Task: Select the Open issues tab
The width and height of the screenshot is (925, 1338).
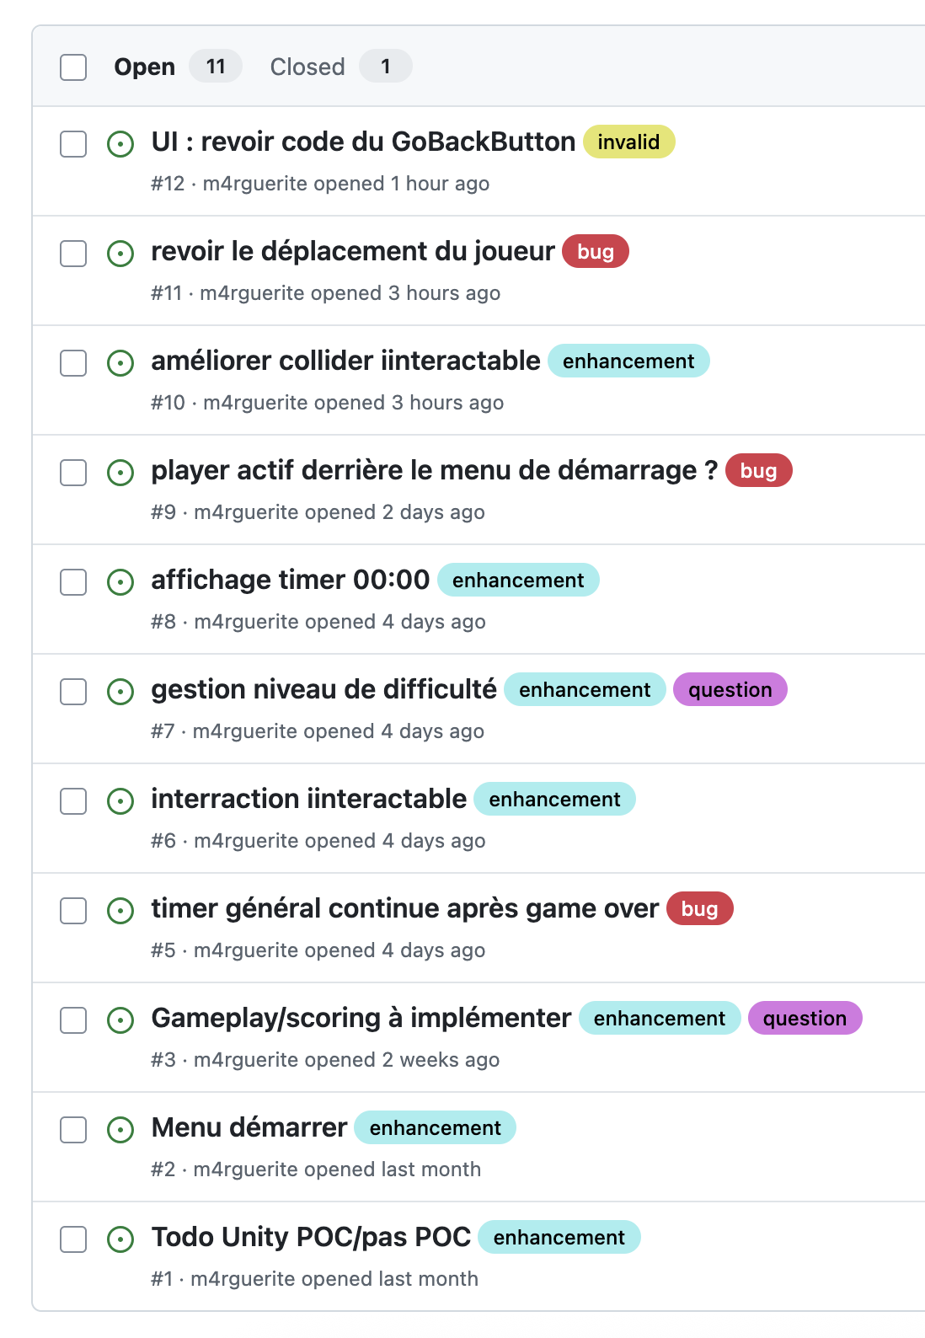Action: pos(145,67)
